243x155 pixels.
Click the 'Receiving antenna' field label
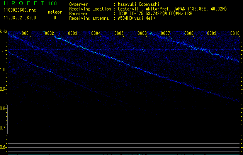(x=89, y=18)
